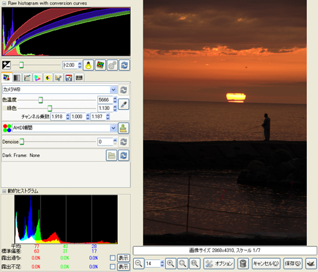318x272 pixels.
Task: Click the auto exposure lightbulb icon
Action: 89,65
